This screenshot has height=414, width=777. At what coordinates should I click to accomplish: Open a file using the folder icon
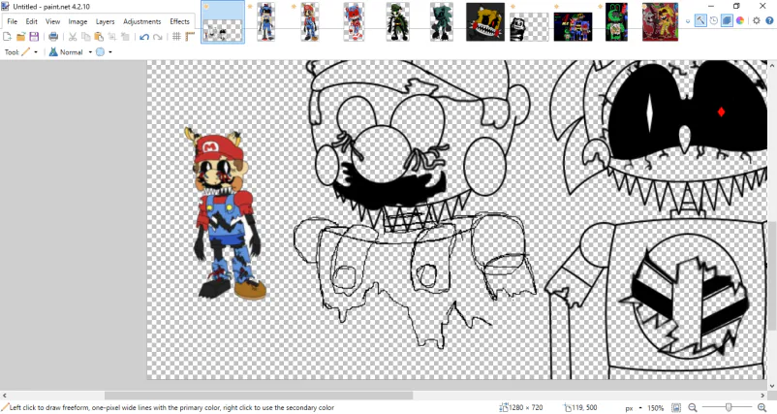tap(20, 37)
